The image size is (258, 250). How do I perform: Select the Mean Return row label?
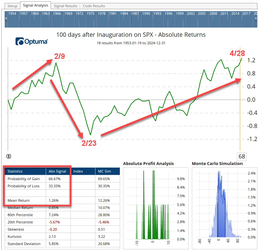click(x=18, y=200)
